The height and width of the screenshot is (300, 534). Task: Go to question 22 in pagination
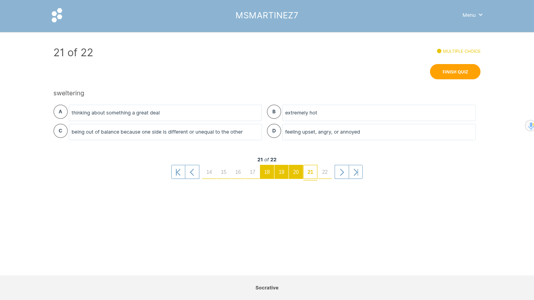[x=325, y=172]
